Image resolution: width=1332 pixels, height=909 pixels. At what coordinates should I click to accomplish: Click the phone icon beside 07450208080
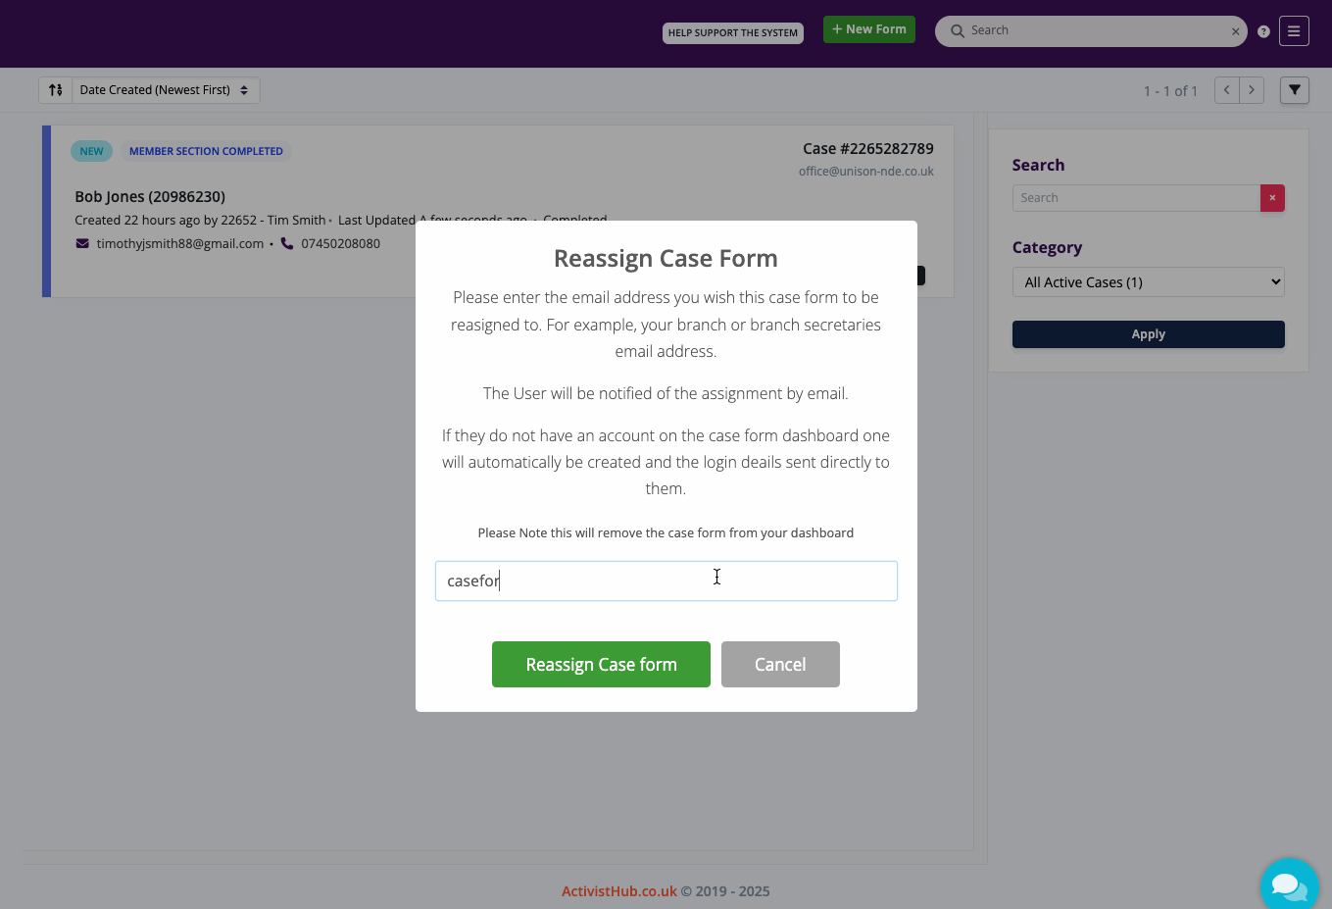coord(287,243)
